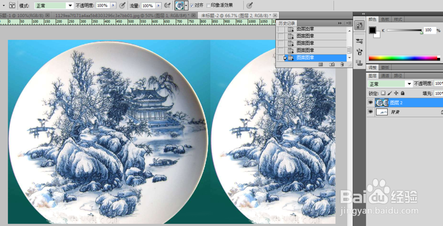443x226 pixels.
Task: Create new document from current state icon
Action: point(321,65)
